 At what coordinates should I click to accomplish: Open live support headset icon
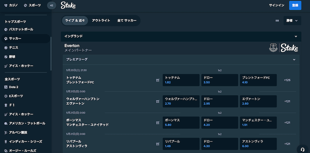point(302,149)
